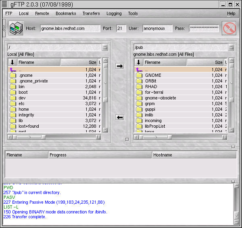
Task: Open the Bookmarks menu
Action: pos(66,14)
